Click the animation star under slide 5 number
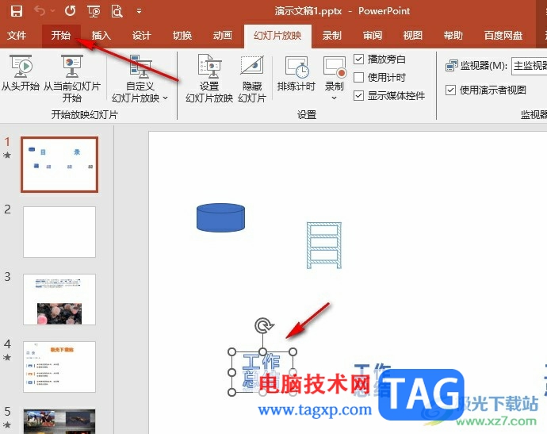The height and width of the screenshot is (434, 547). pos(7,425)
